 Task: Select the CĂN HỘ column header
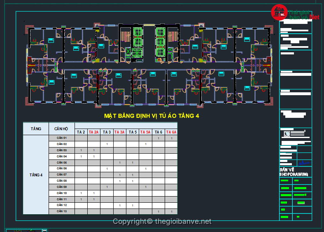coord(61,129)
